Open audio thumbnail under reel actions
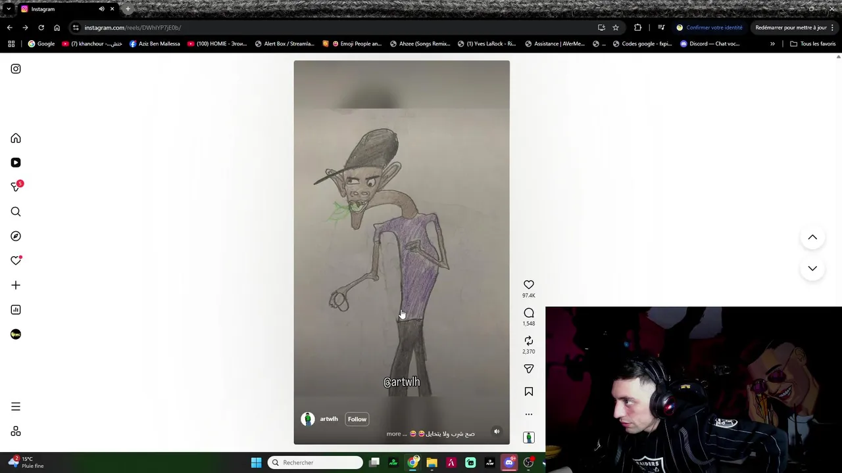The height and width of the screenshot is (473, 842). (529, 438)
